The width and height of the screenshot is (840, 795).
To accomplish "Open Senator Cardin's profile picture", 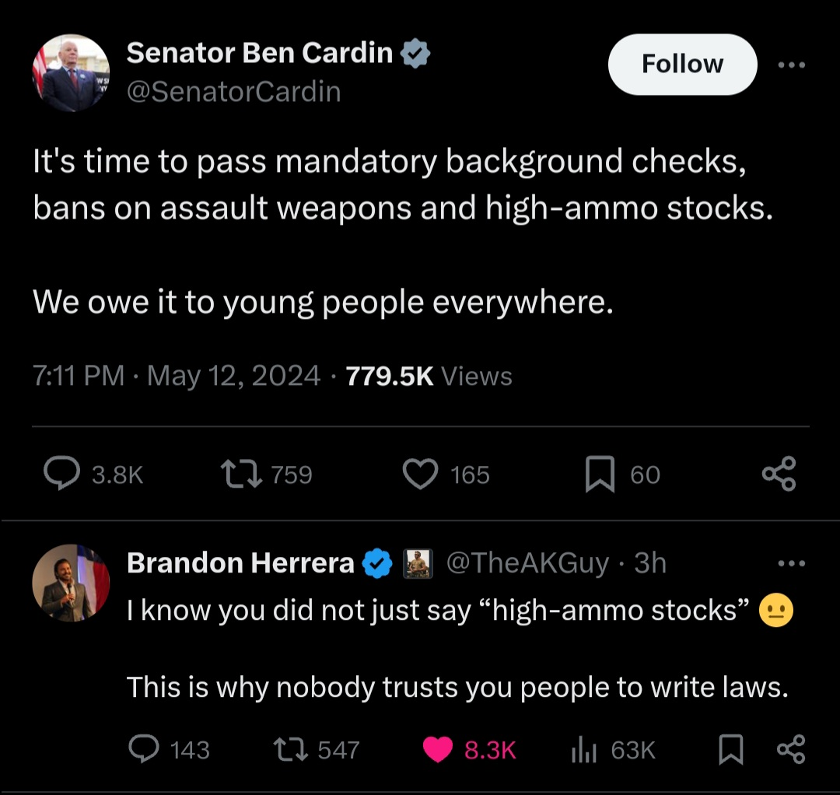I will 71,73.
